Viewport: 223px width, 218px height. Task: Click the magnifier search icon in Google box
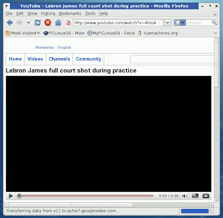pyautogui.click(x=214, y=23)
